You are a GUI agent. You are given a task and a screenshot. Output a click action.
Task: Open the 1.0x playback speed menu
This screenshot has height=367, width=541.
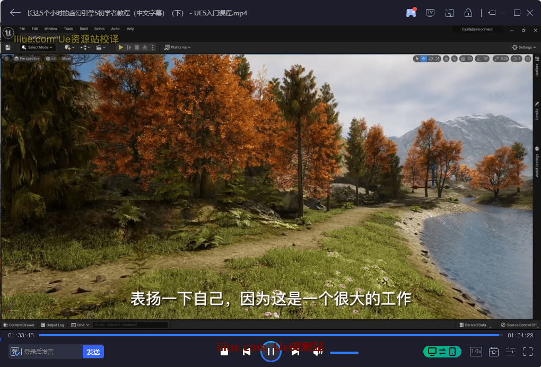[476, 352]
